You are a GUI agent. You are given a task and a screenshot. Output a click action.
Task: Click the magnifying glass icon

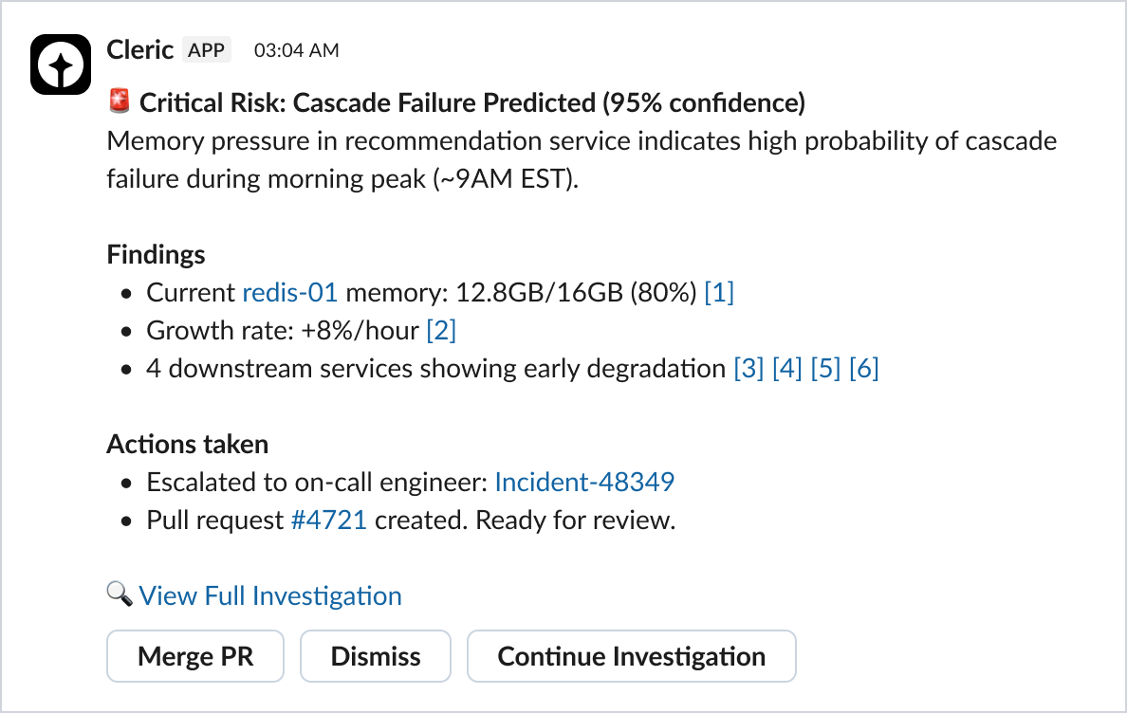pos(119,595)
